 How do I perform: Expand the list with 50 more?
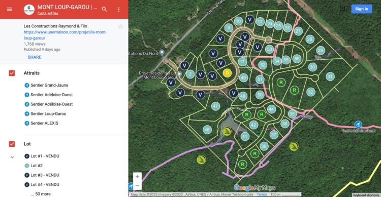tap(41, 194)
